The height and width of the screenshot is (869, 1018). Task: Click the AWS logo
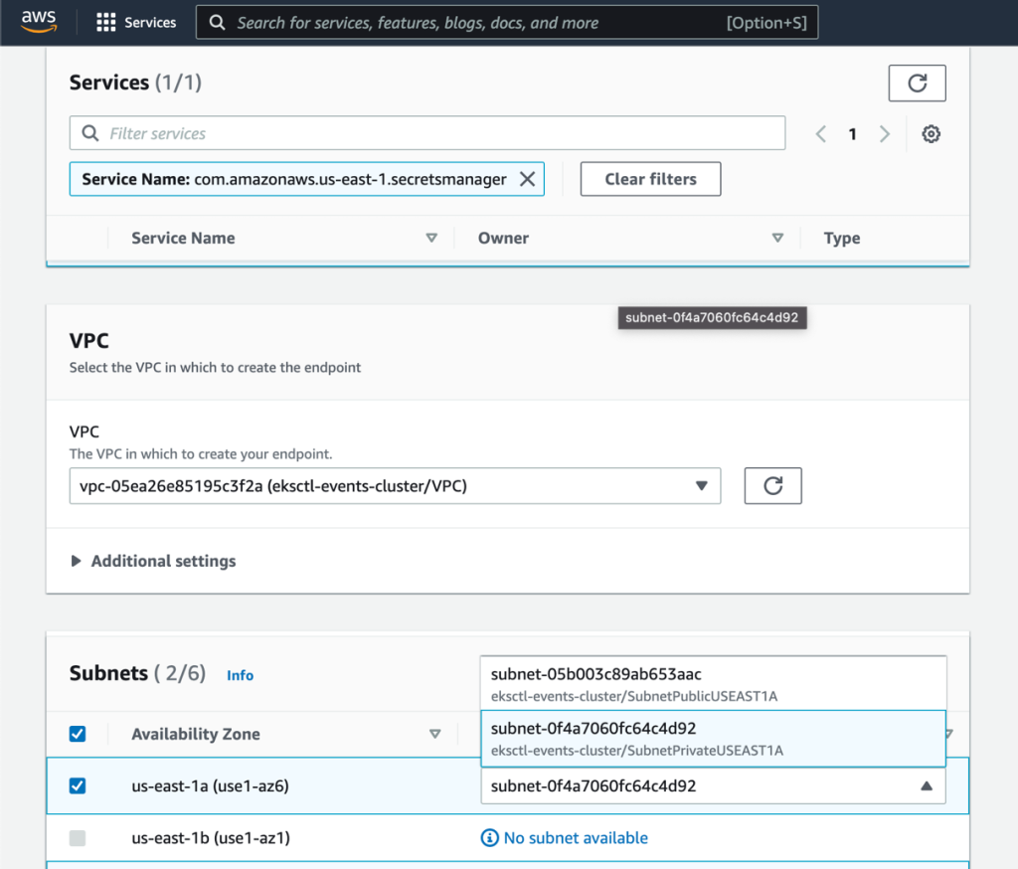(x=38, y=21)
